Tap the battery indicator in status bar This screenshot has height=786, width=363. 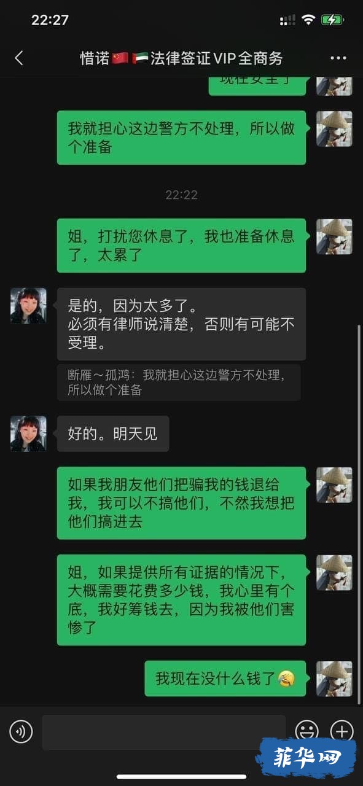tap(333, 20)
